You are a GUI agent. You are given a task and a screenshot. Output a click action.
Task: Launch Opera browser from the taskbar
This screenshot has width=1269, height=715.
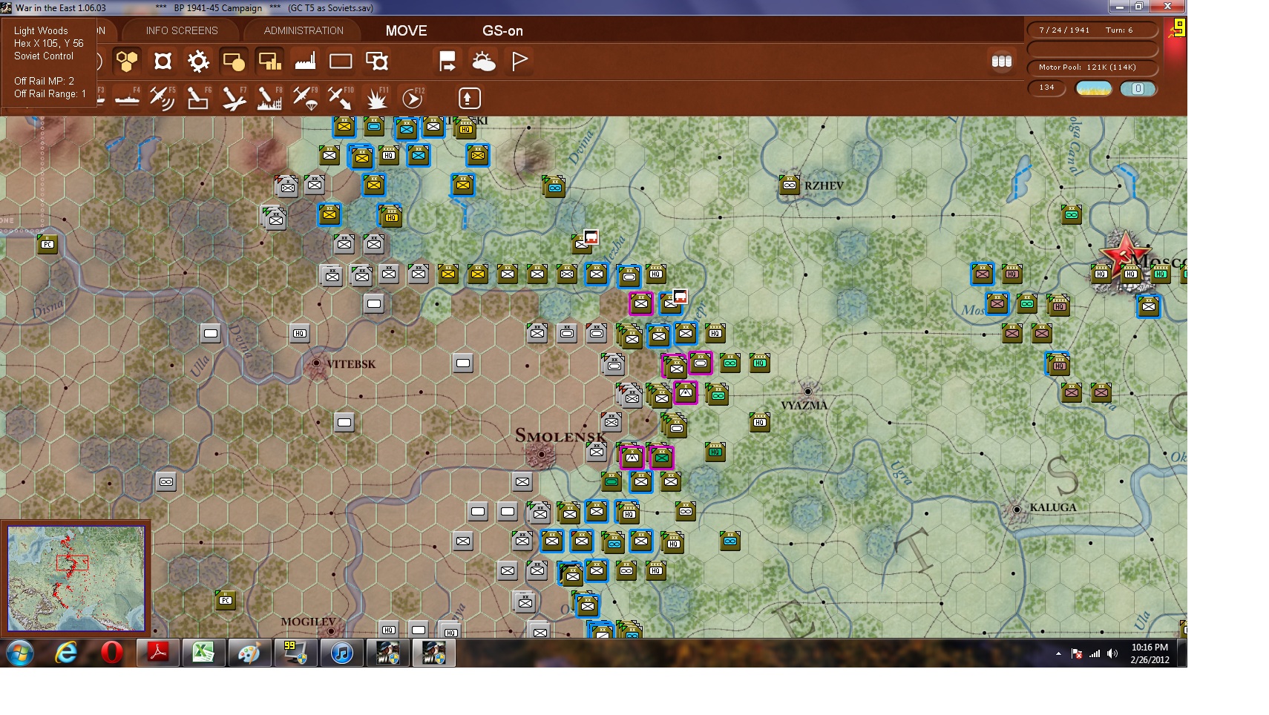point(111,653)
